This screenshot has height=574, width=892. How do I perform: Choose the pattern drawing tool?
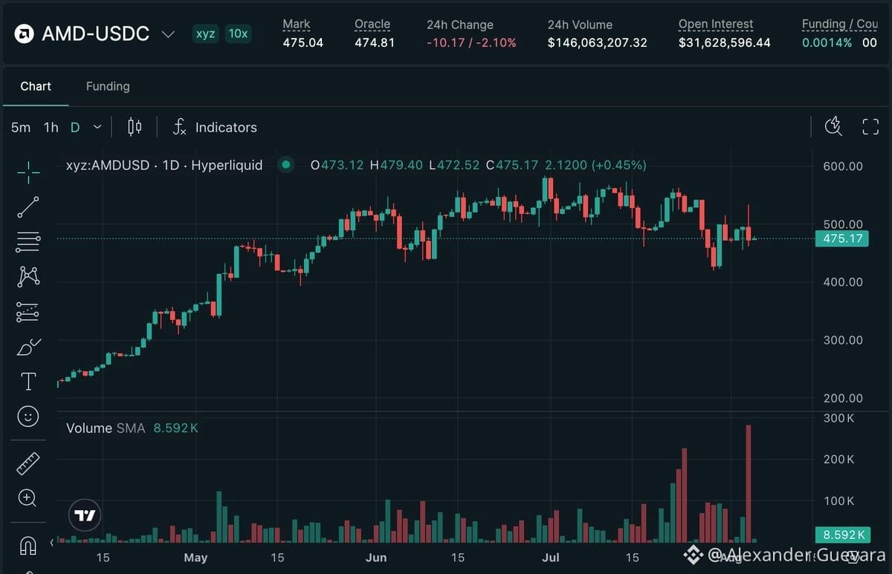[x=28, y=276]
